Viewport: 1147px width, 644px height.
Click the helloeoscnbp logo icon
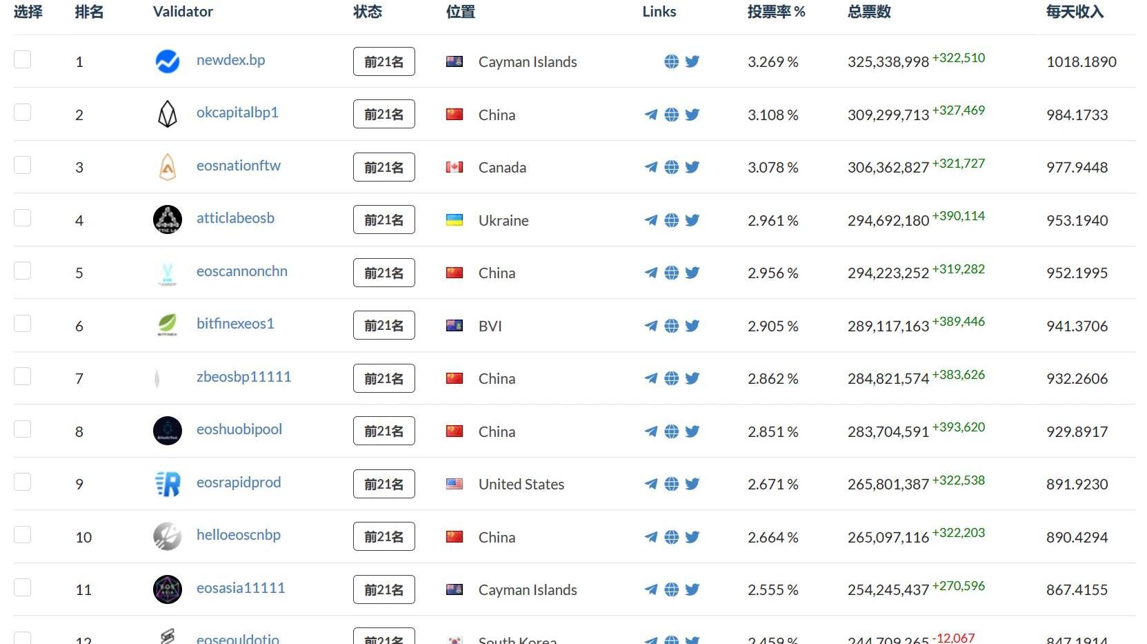click(x=168, y=536)
